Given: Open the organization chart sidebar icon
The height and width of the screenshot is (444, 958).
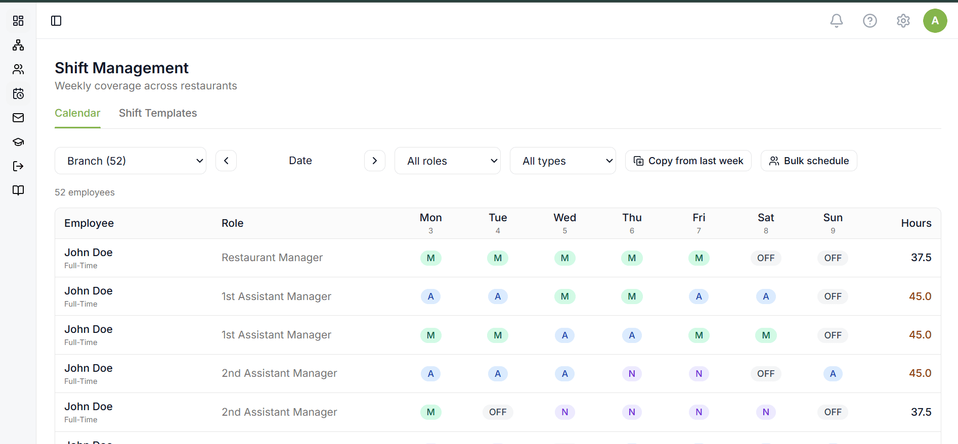Looking at the screenshot, I should click(18, 45).
